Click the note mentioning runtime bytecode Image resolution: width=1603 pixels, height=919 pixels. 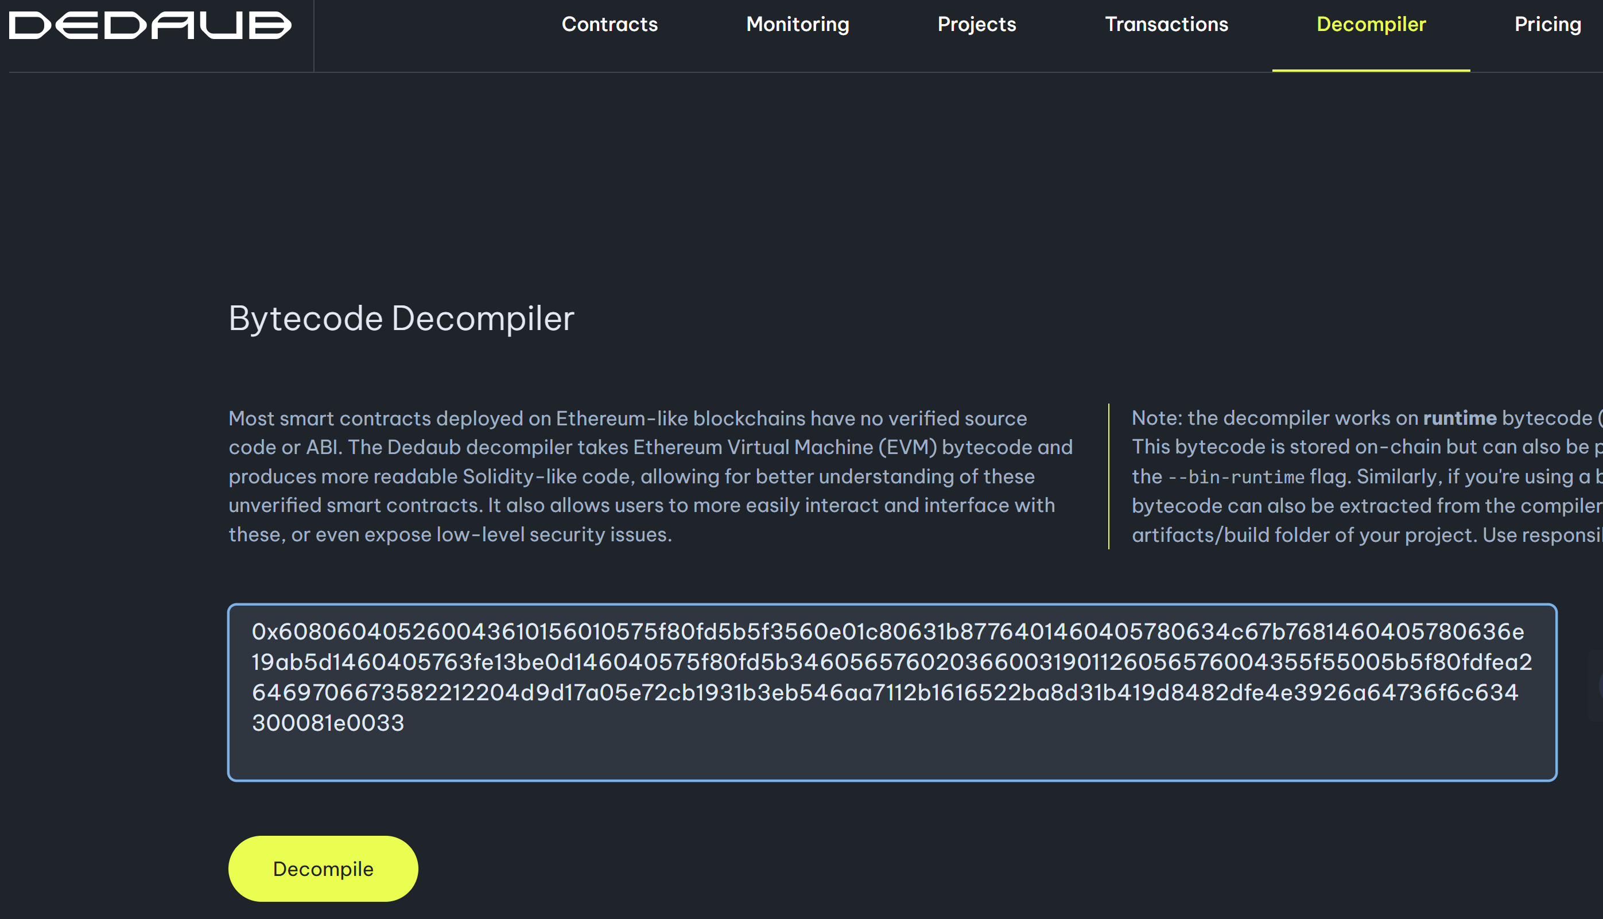[x=1367, y=476]
